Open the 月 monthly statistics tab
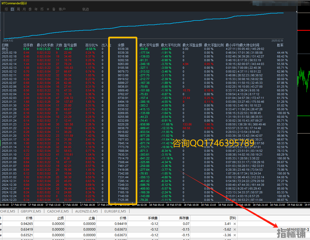The image size is (310, 240). (x=24, y=9)
